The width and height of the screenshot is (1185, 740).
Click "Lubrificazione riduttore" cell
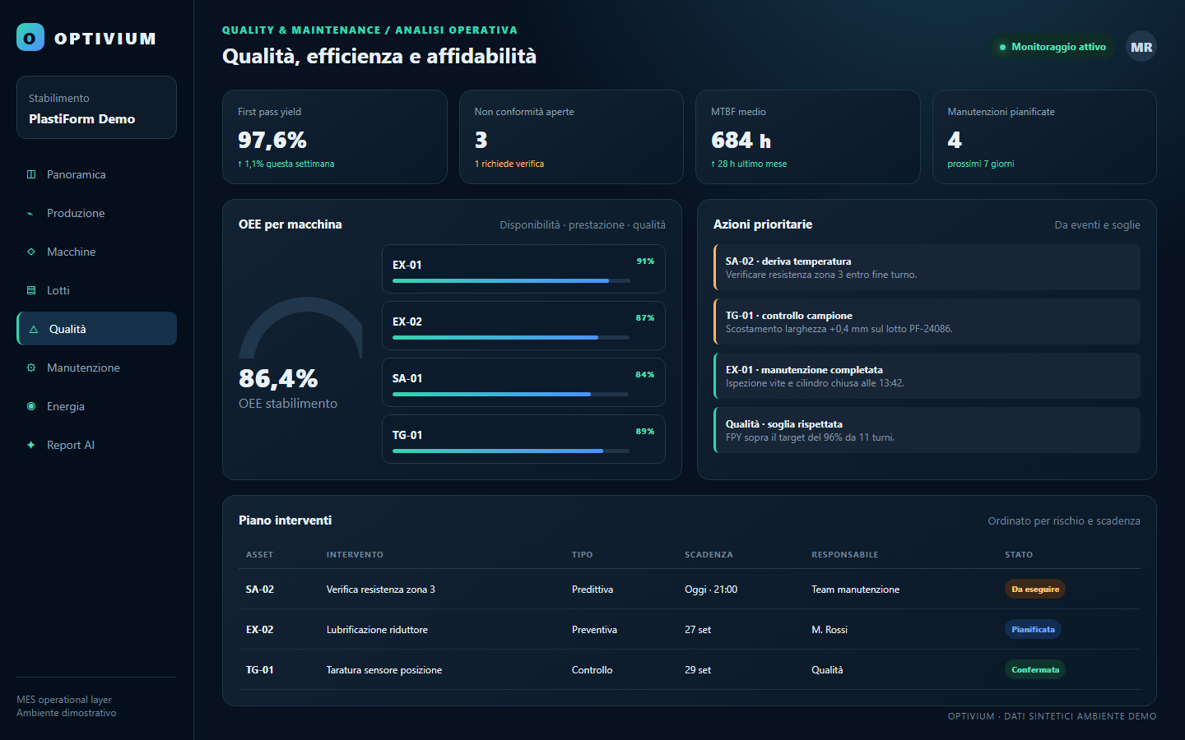point(377,630)
